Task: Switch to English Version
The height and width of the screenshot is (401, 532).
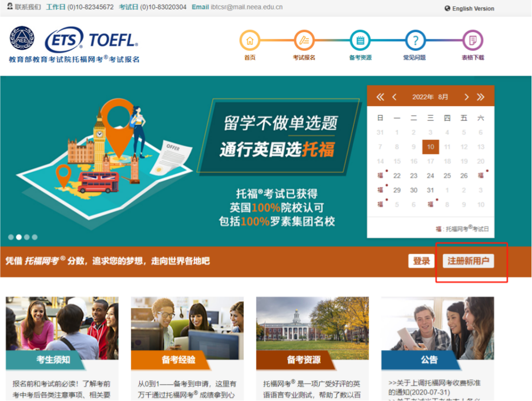Action: pos(470,8)
